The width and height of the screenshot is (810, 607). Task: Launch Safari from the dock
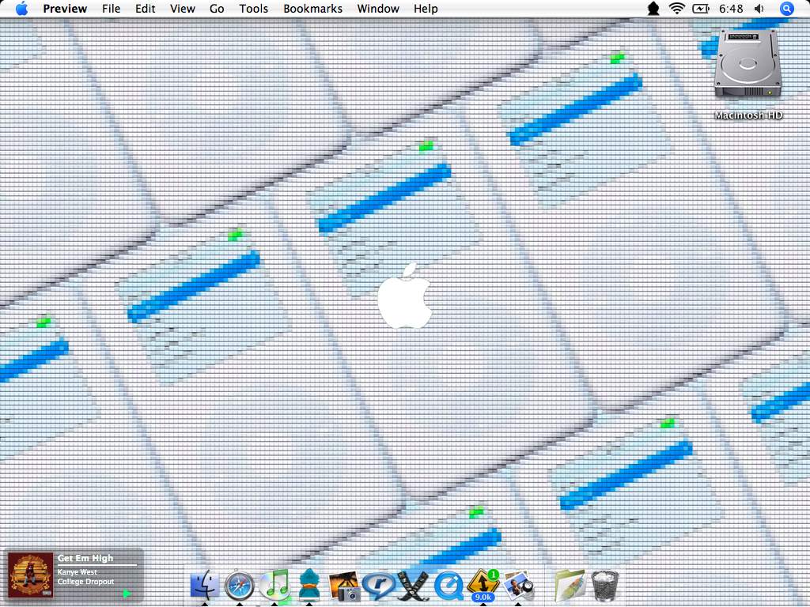[239, 586]
